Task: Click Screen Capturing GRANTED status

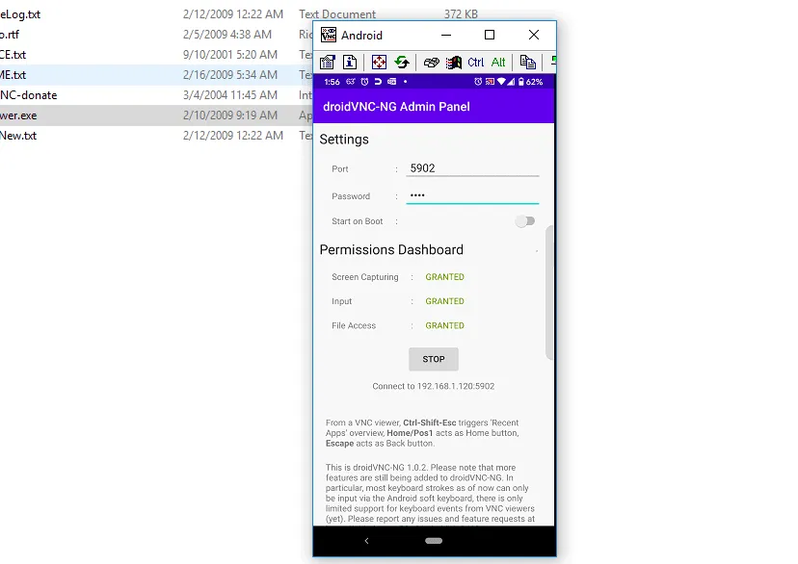Action: pos(445,277)
